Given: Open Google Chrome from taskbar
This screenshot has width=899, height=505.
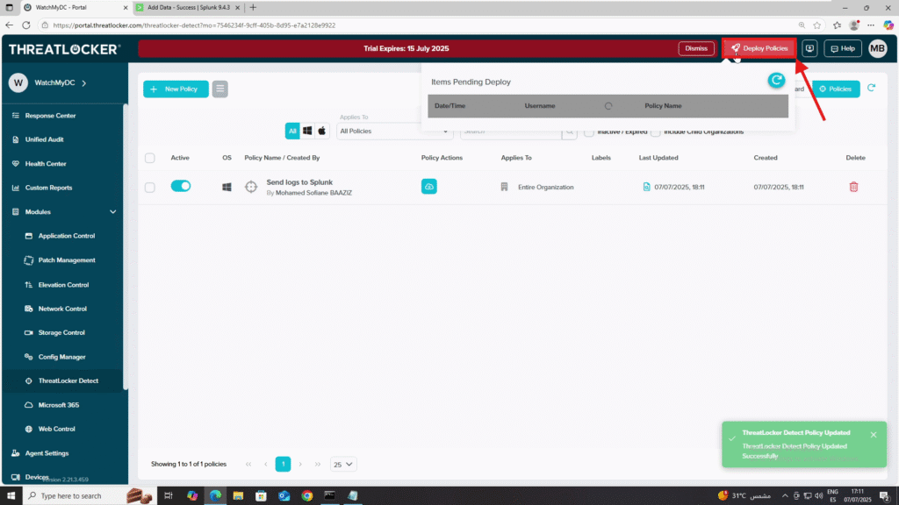Looking at the screenshot, I should click(x=307, y=496).
